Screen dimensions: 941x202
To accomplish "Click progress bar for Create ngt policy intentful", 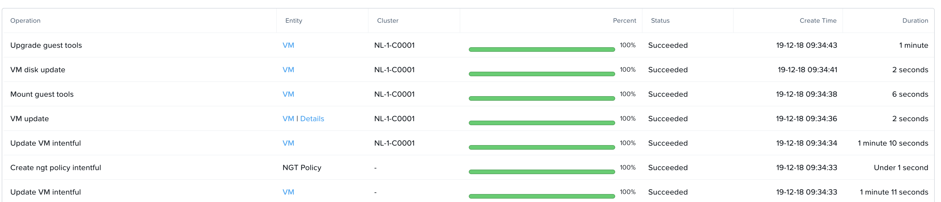I will [x=542, y=172].
